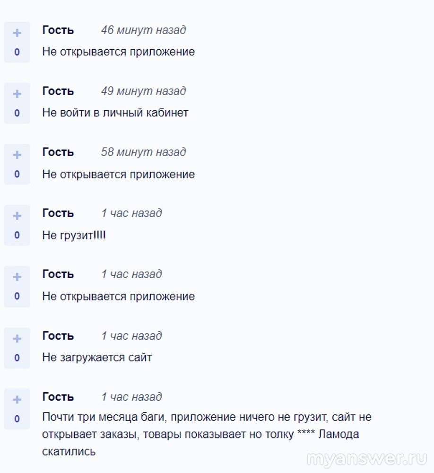The height and width of the screenshot is (473, 434).
Task: Select the "58 минут назад" timestamp
Action: point(143,152)
